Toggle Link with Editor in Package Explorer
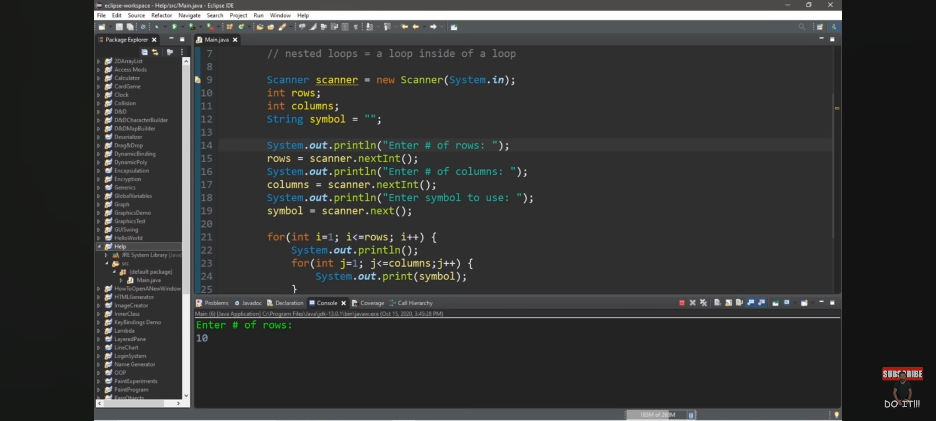Viewport: 936px width, 421px height. coord(156,52)
